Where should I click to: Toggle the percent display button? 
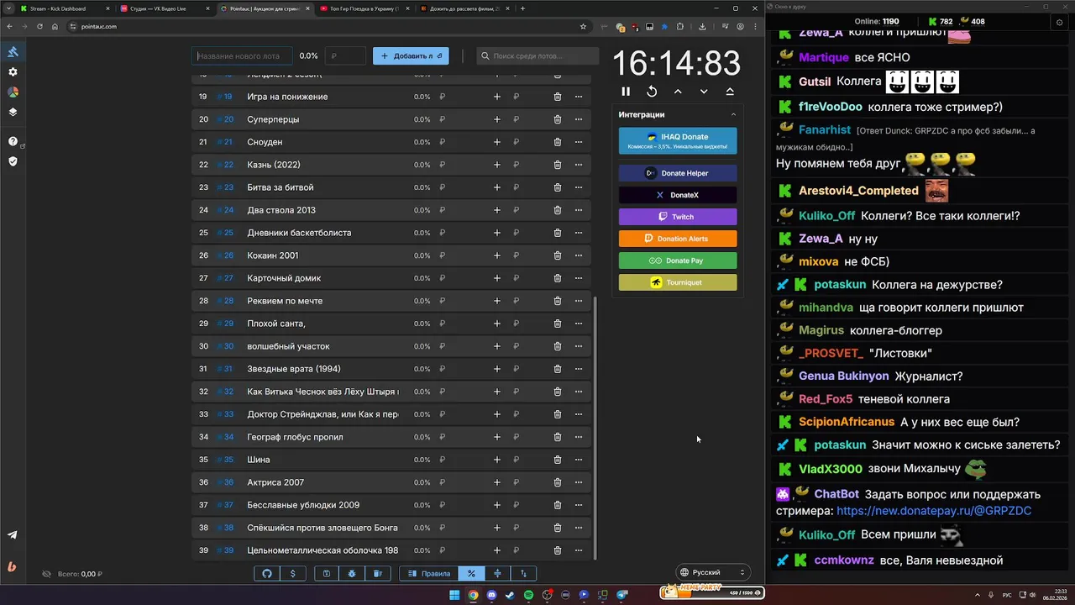point(471,573)
